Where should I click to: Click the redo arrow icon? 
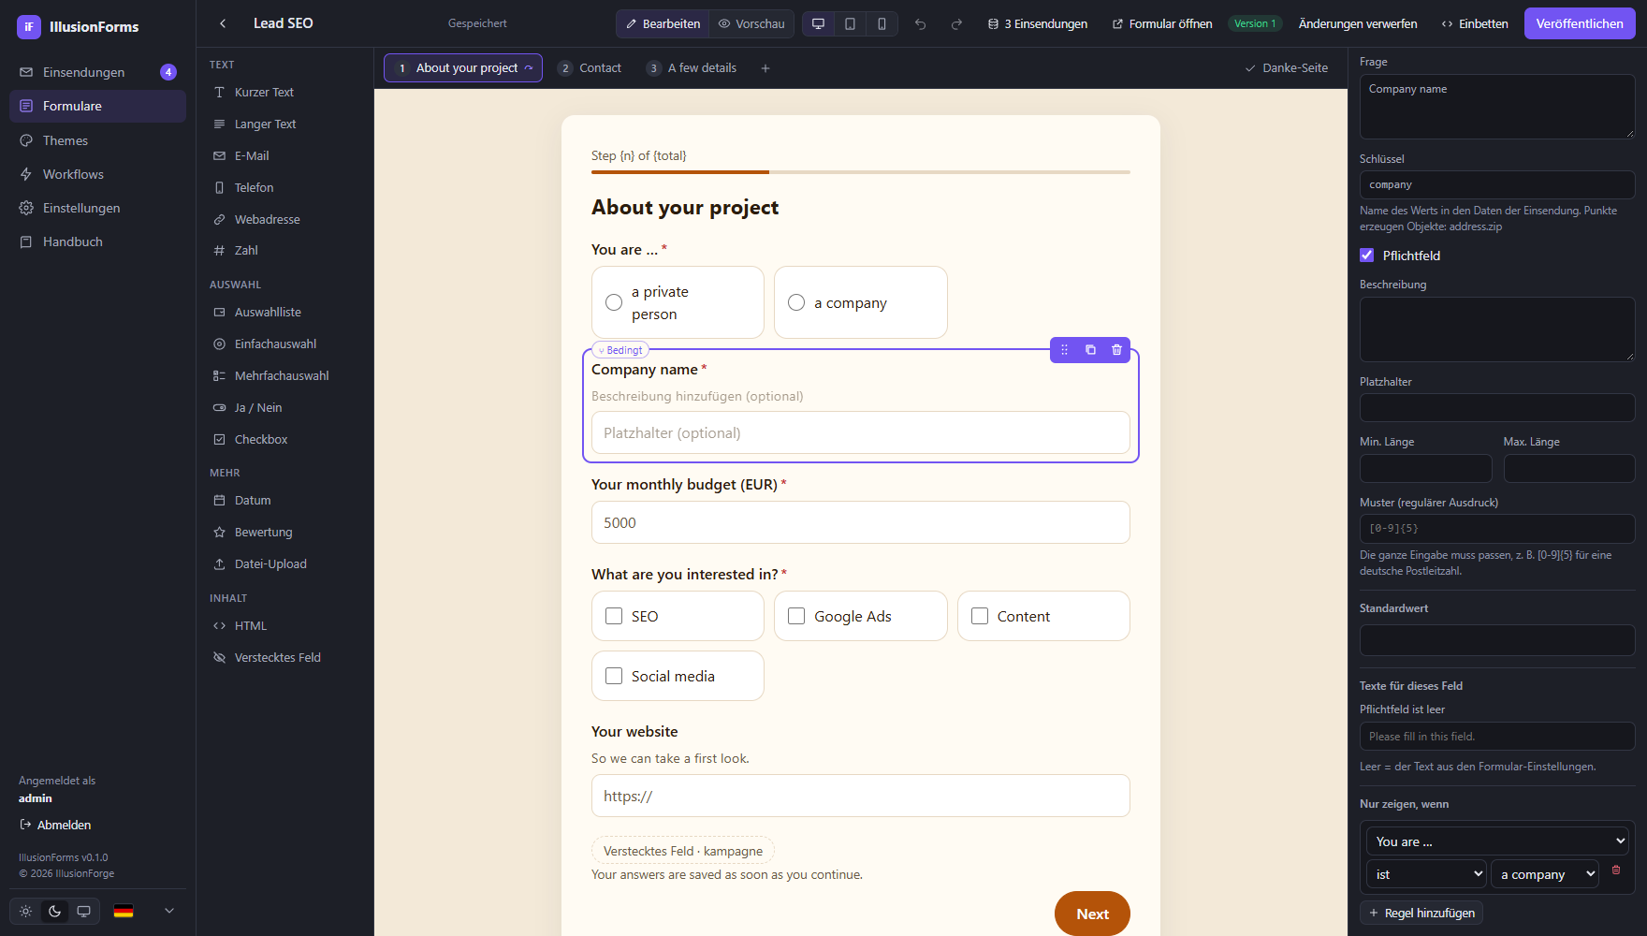956,24
